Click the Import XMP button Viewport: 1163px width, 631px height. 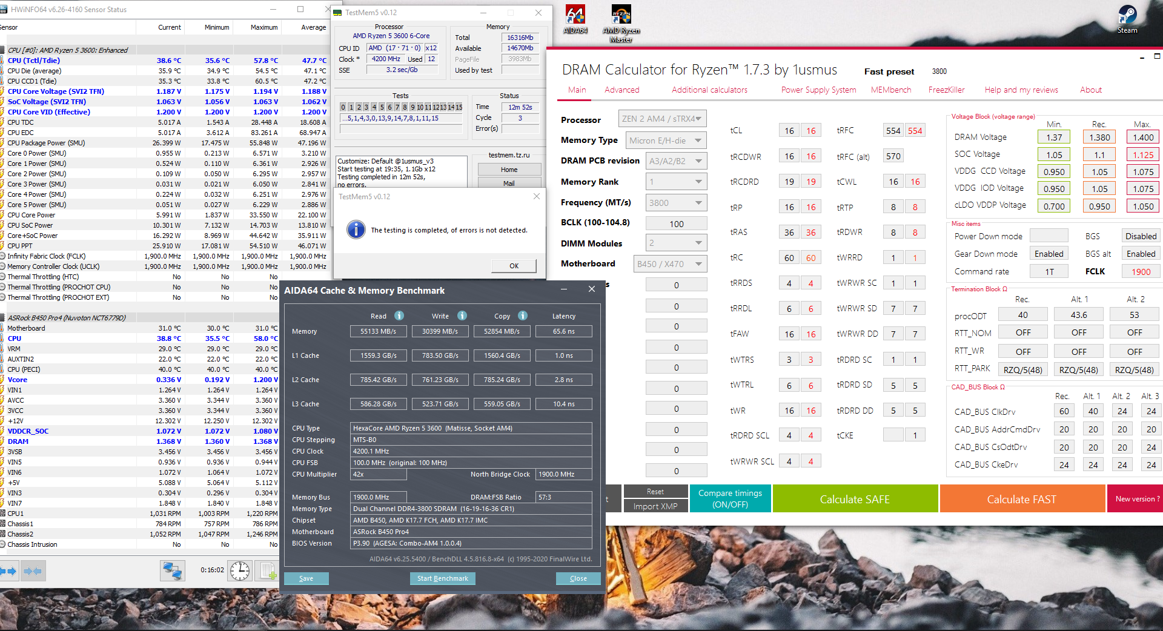655,506
